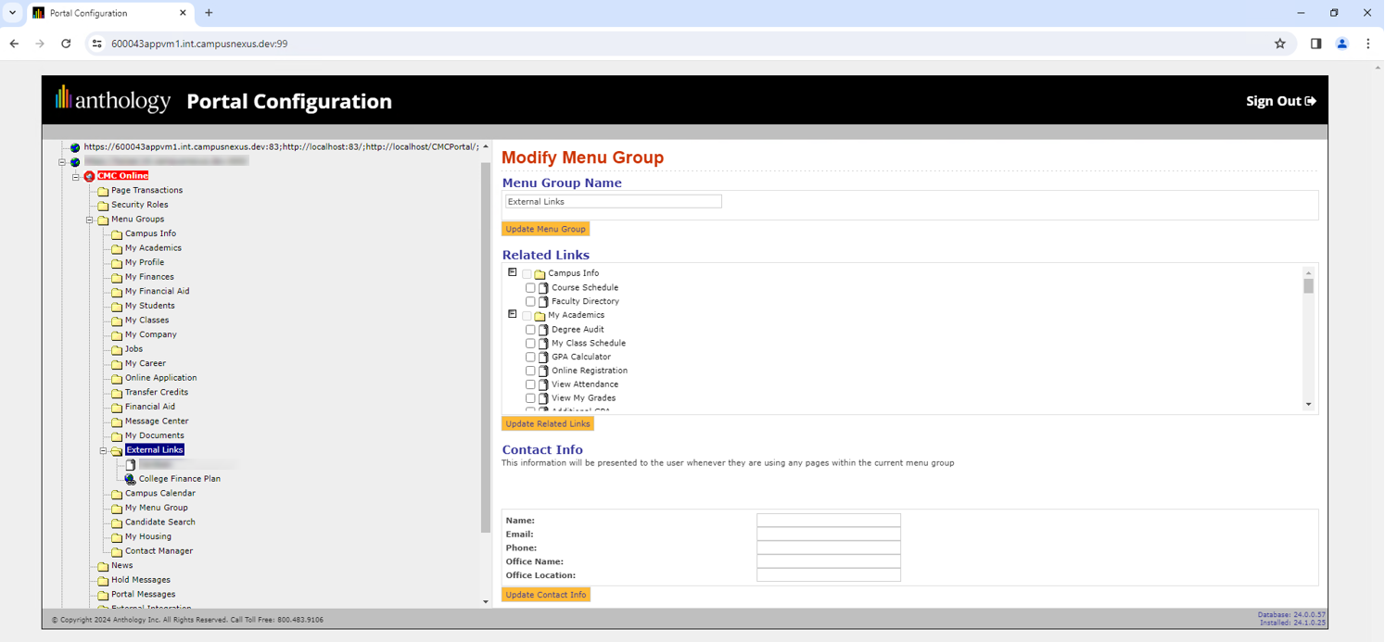Screen dimensions: 1385x642
Task: Switch to the Portal Configuration browser tab
Action: click(109, 13)
